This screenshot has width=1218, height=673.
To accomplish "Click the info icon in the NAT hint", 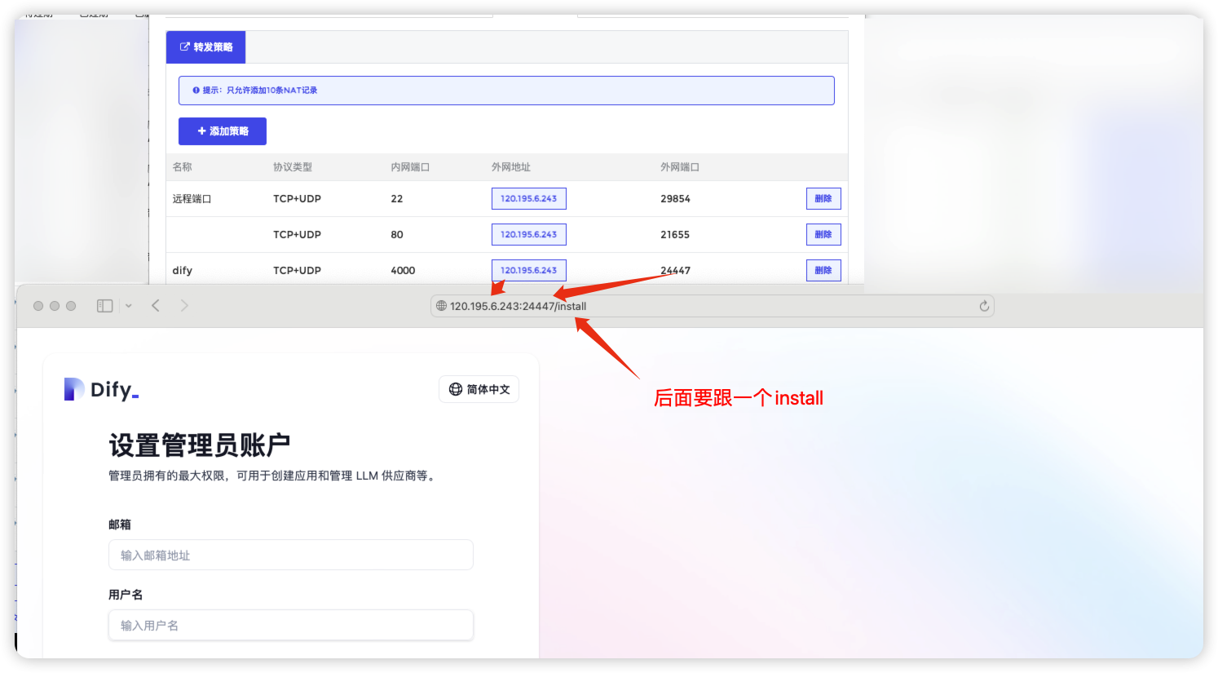I will [x=196, y=91].
